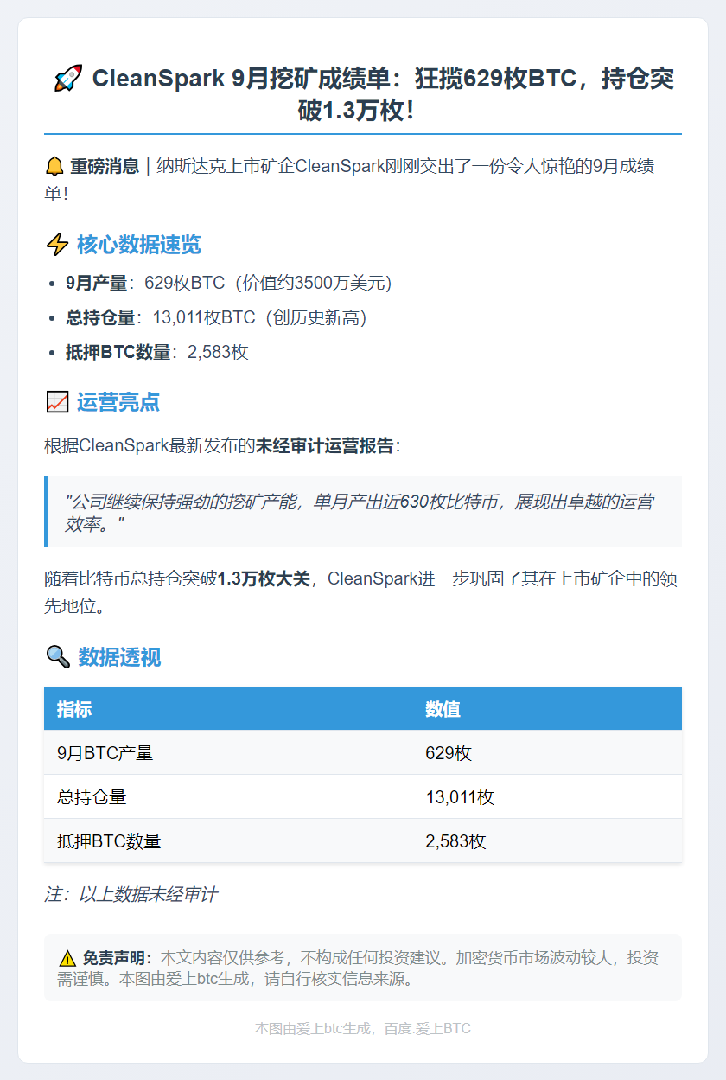Click the 抵押BTC数量 table row label

point(109,841)
